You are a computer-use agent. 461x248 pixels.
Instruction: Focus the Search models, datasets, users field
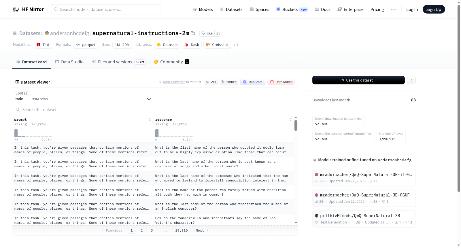pyautogui.click(x=106, y=9)
